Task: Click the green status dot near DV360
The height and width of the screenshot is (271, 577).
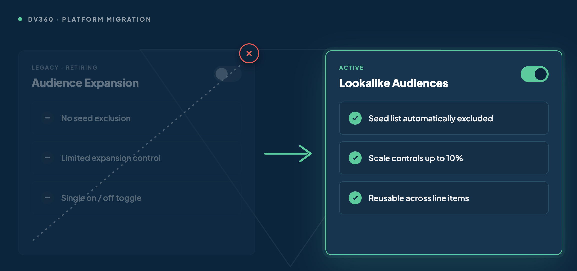Action: [x=20, y=19]
